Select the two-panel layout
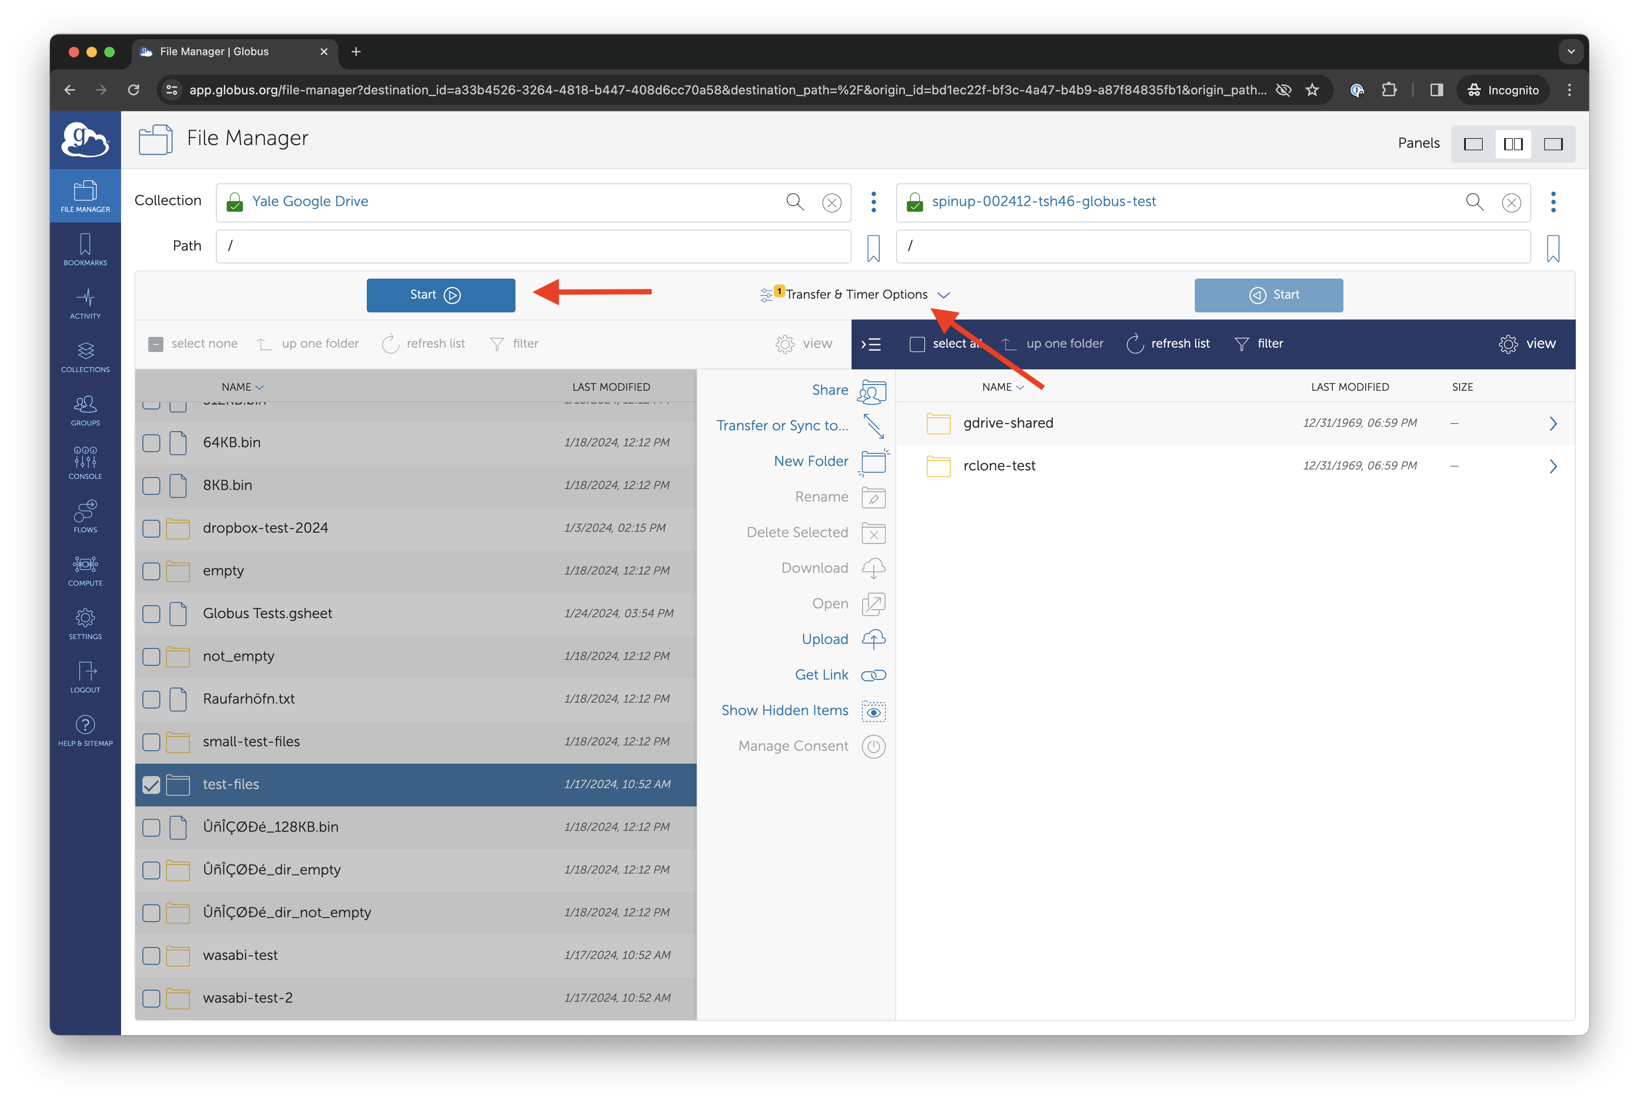The width and height of the screenshot is (1639, 1101). [1513, 144]
